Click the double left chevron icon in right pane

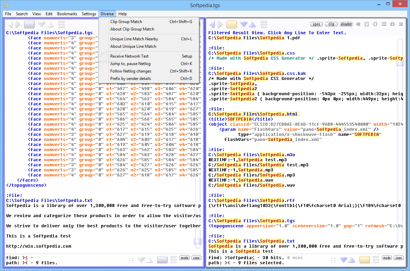pyautogui.click(x=358, y=24)
